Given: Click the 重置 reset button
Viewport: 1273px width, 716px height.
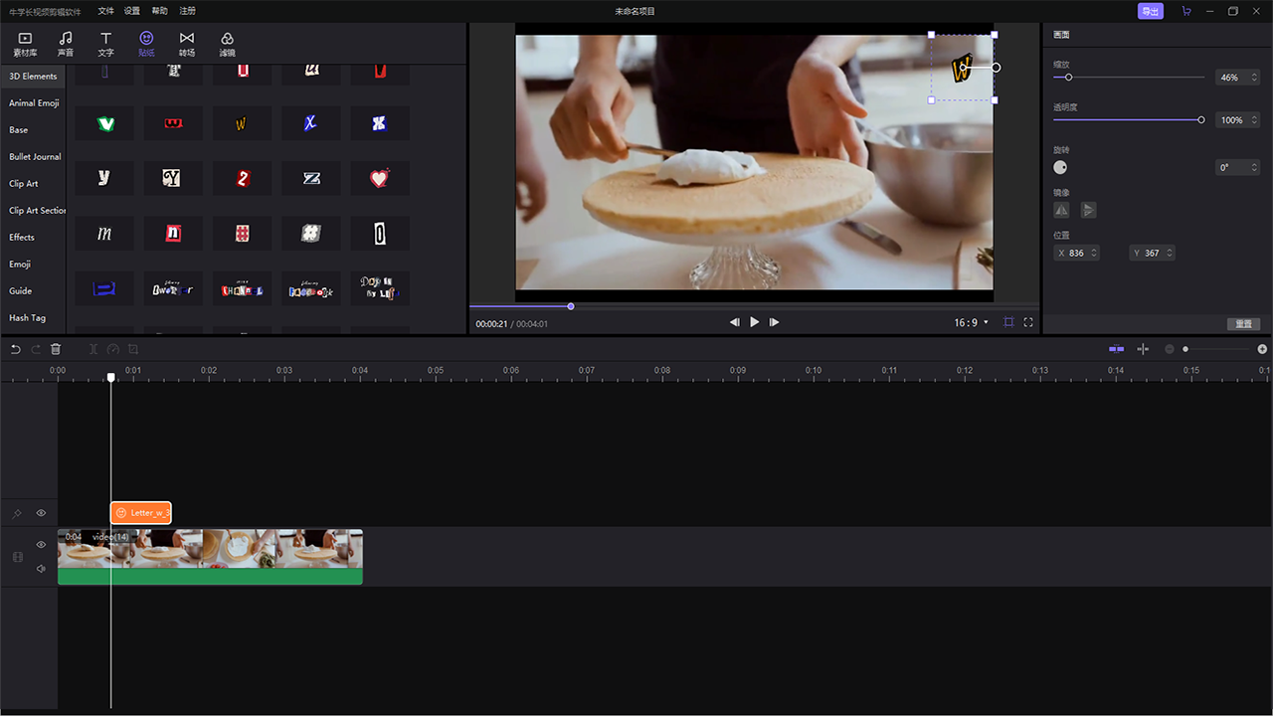Looking at the screenshot, I should 1243,324.
